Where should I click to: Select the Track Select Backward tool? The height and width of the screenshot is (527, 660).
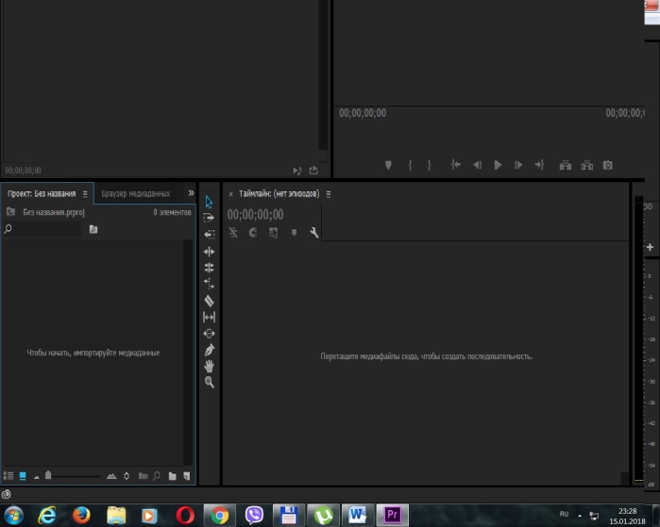click(210, 234)
